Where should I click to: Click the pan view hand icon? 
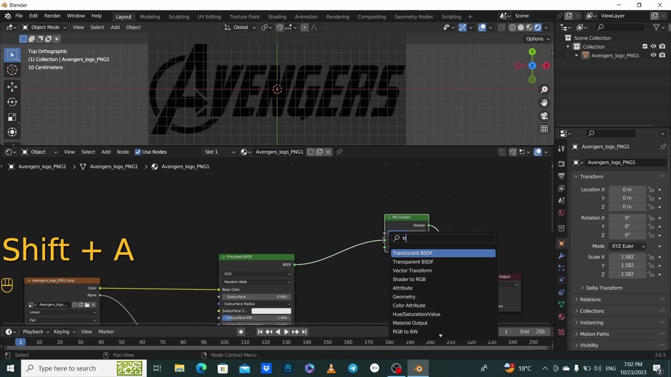tap(544, 103)
